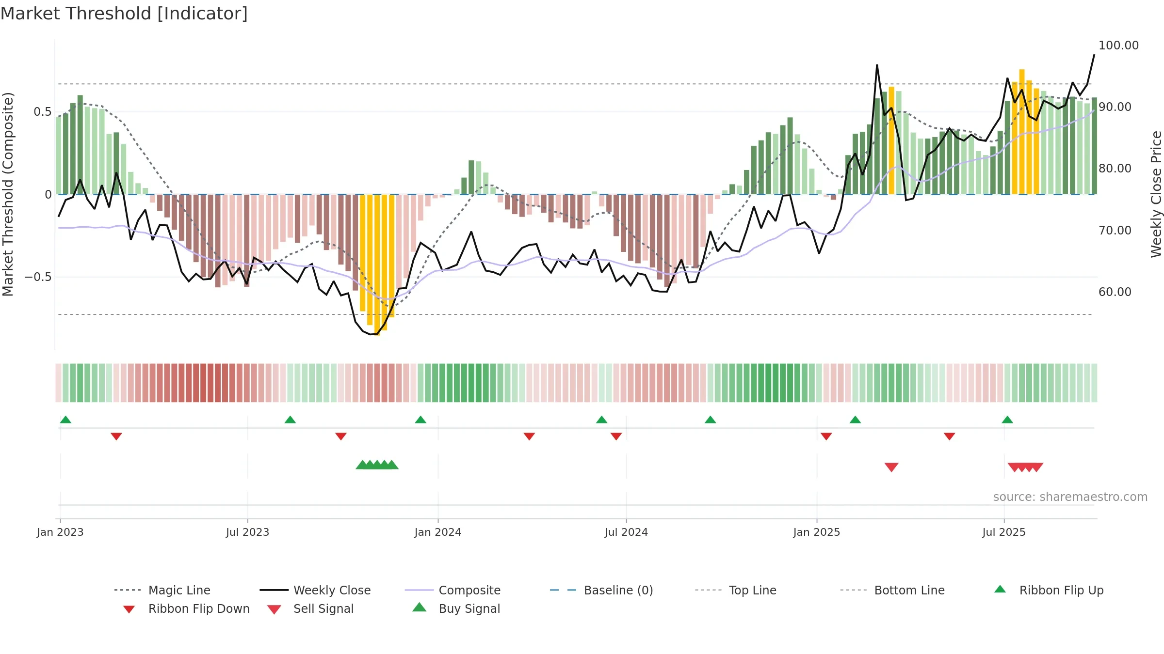Click the 70.00 price axis label
The width and height of the screenshot is (1164, 654).
tap(1115, 231)
